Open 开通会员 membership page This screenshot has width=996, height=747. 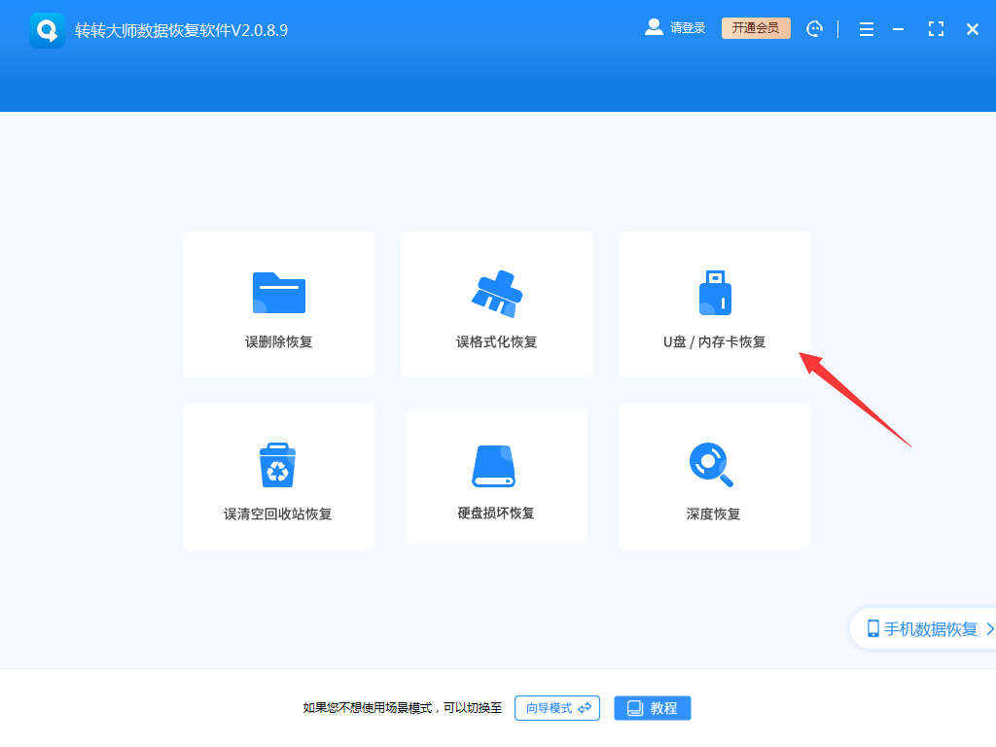tap(756, 27)
